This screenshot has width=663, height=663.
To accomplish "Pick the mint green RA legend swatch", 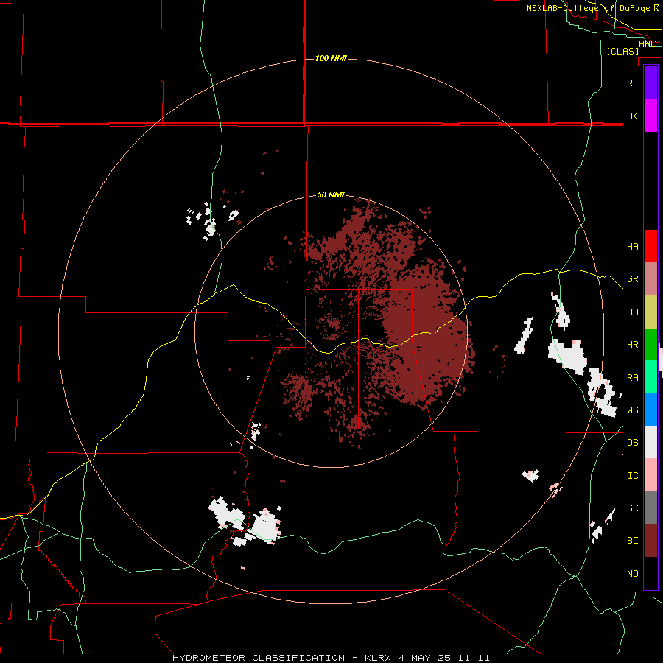I will (650, 377).
